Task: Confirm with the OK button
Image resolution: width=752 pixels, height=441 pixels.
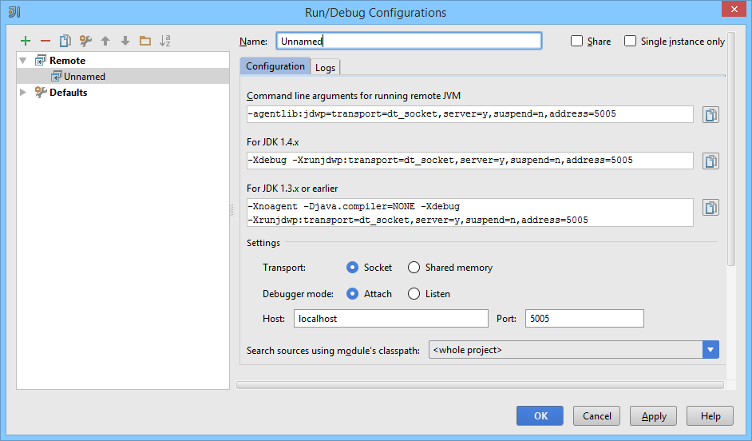Action: [540, 416]
